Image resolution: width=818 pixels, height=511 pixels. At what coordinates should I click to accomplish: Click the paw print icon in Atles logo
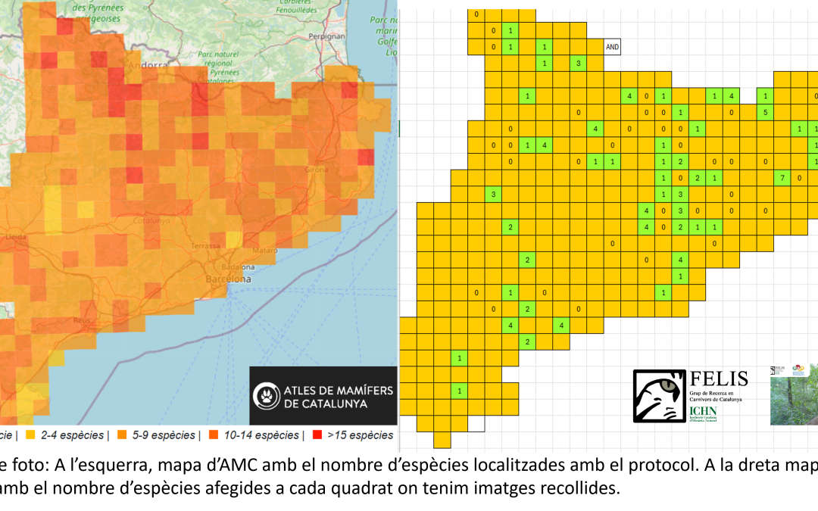click(267, 396)
